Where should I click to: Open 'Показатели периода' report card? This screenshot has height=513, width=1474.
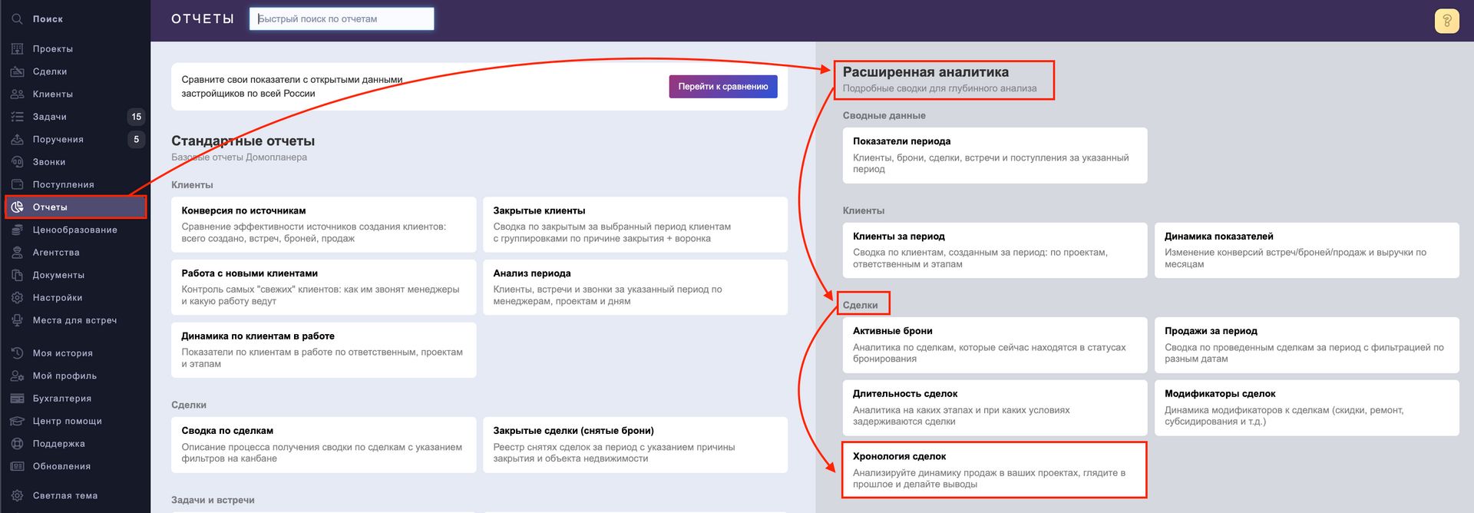pos(994,155)
